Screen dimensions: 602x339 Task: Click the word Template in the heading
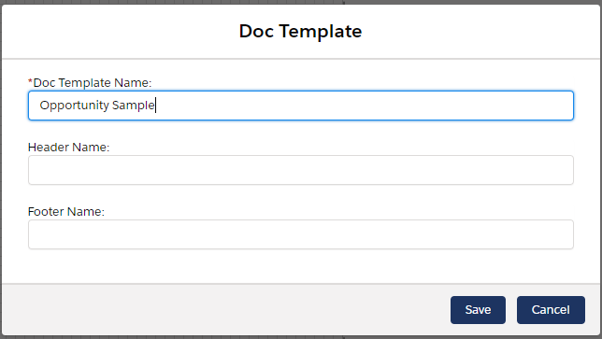click(x=321, y=31)
